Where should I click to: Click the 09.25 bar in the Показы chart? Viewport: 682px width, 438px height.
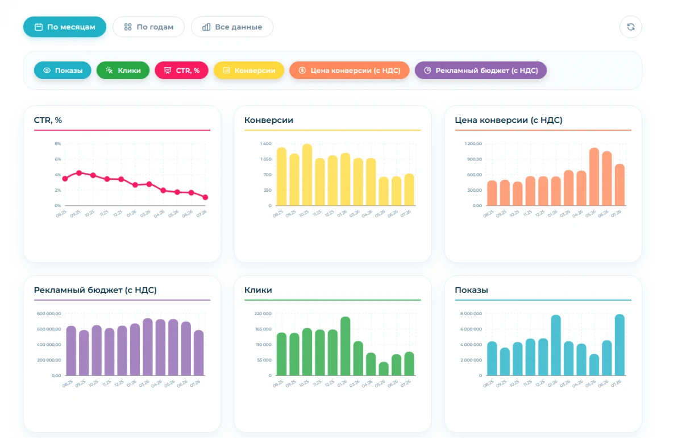click(x=505, y=361)
